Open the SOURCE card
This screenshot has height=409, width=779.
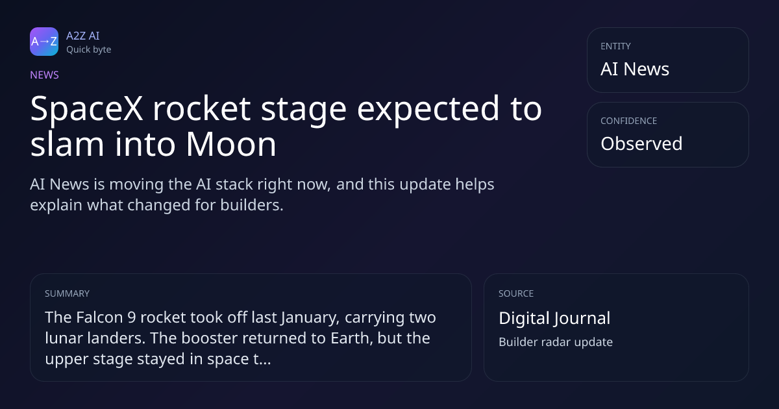[616, 327]
